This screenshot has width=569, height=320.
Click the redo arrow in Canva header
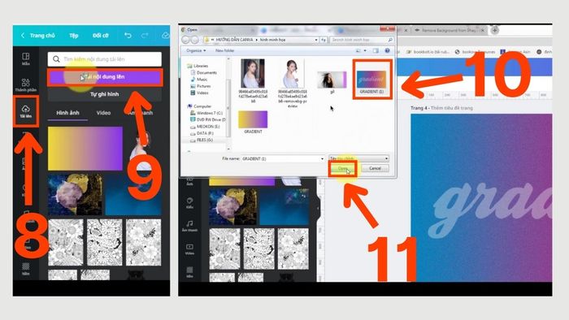point(145,35)
